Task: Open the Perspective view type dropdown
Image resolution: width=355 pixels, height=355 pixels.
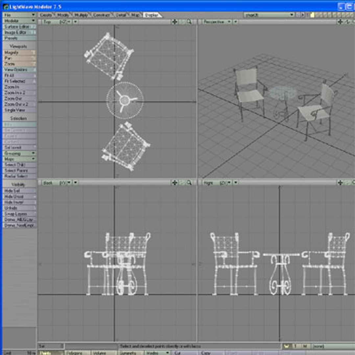Action: (x=217, y=22)
